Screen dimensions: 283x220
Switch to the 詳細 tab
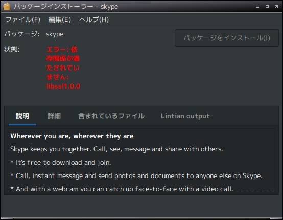click(x=54, y=116)
